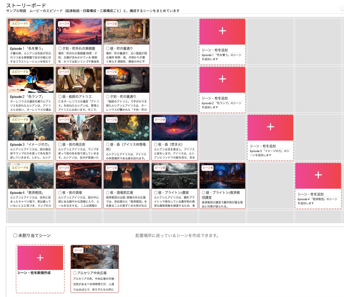Image resolution: width=344 pixels, height=297 pixels.
Task: Click the シーン4 badge in Episode 4 row
Action: pyautogui.click(x=208, y=168)
